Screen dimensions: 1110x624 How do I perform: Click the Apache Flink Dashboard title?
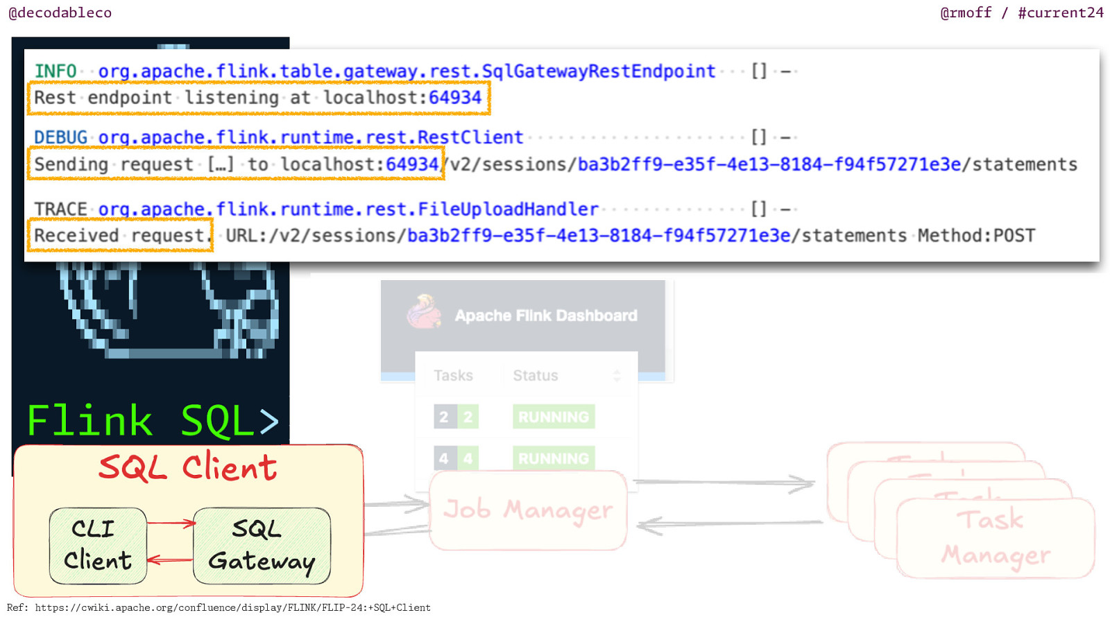[x=546, y=315]
